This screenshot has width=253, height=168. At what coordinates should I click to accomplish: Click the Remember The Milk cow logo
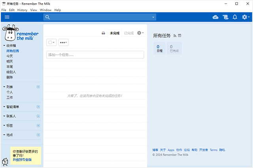(20, 33)
